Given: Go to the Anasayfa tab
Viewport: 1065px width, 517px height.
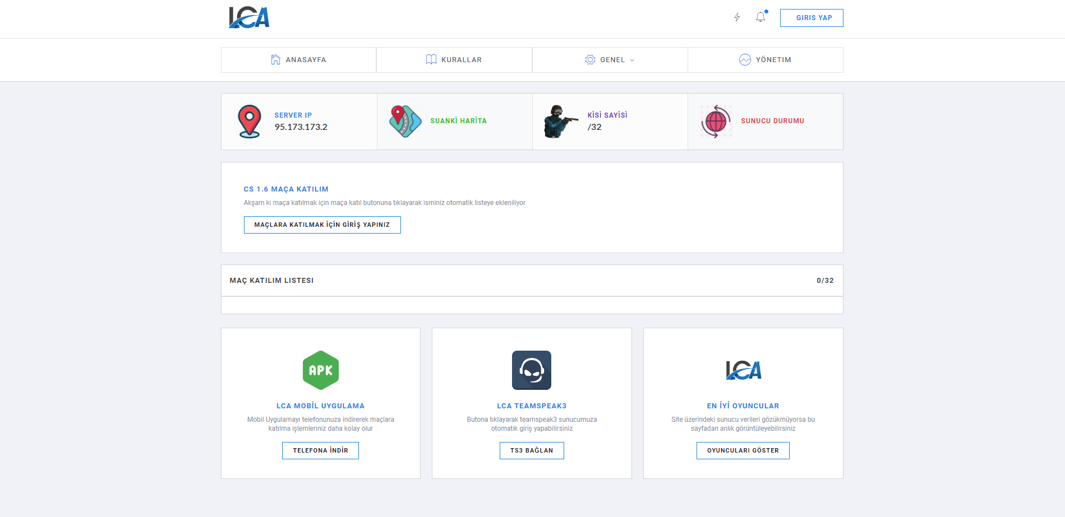Looking at the screenshot, I should pyautogui.click(x=298, y=60).
